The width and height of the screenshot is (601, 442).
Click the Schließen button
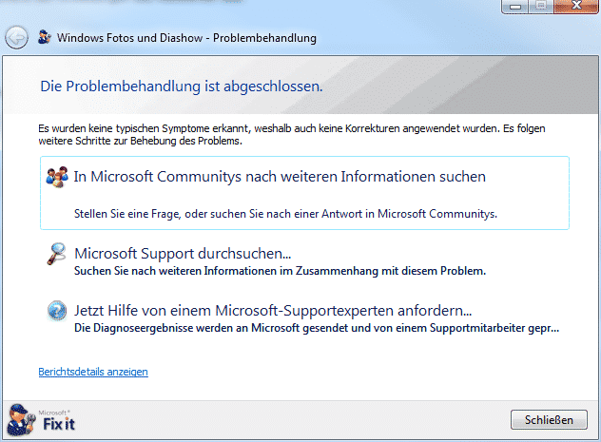click(x=549, y=420)
